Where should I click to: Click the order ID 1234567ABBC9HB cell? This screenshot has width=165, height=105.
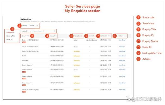92,40
